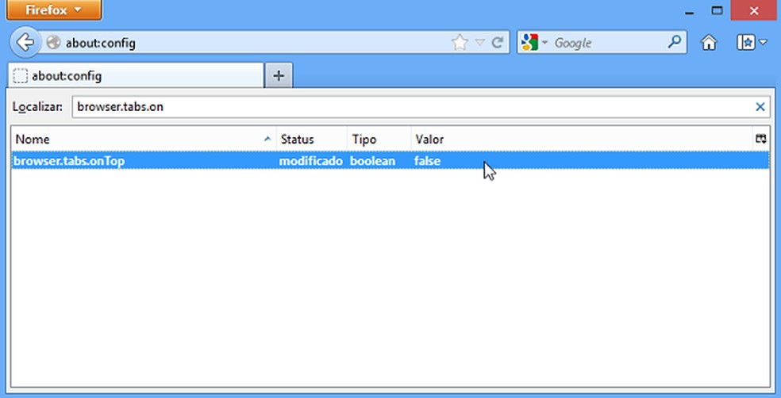Click the 'boolean' type cell

click(372, 161)
